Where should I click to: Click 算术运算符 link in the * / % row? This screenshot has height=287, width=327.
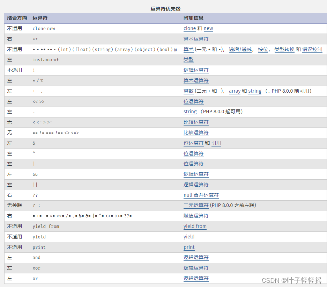pos(196,80)
